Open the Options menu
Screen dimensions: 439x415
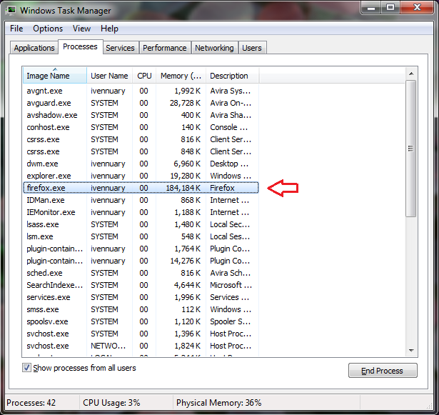(48, 29)
